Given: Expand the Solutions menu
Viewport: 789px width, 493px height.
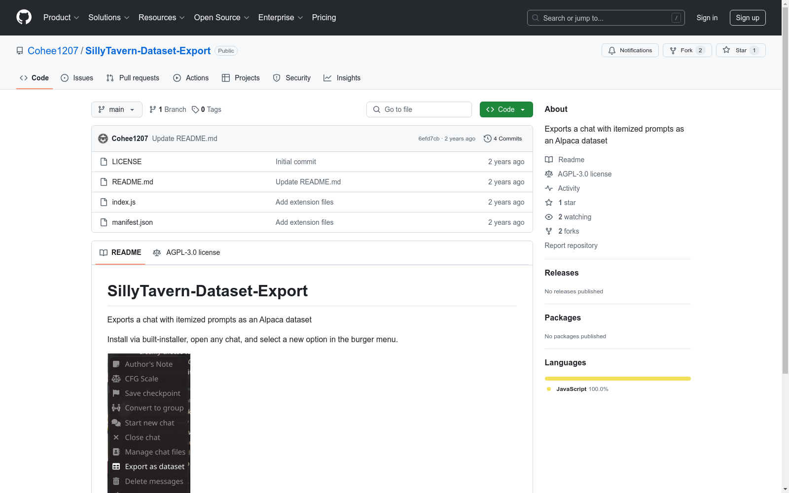Looking at the screenshot, I should coord(109,17).
